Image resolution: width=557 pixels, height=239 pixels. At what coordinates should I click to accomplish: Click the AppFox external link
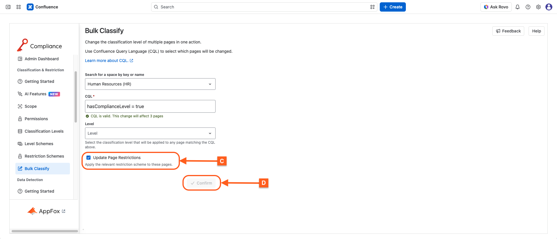point(46,211)
